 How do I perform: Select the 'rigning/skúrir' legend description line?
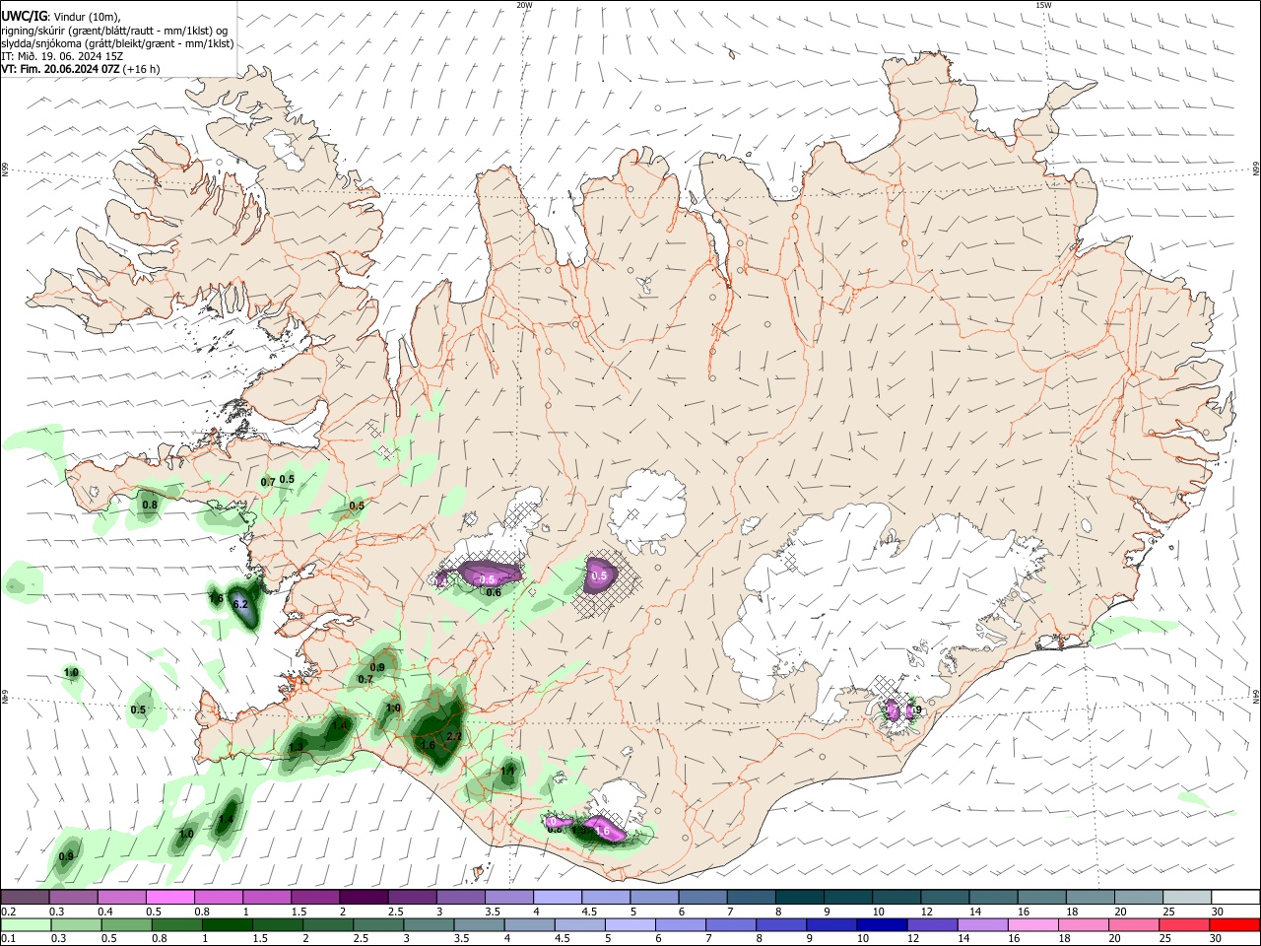click(114, 31)
